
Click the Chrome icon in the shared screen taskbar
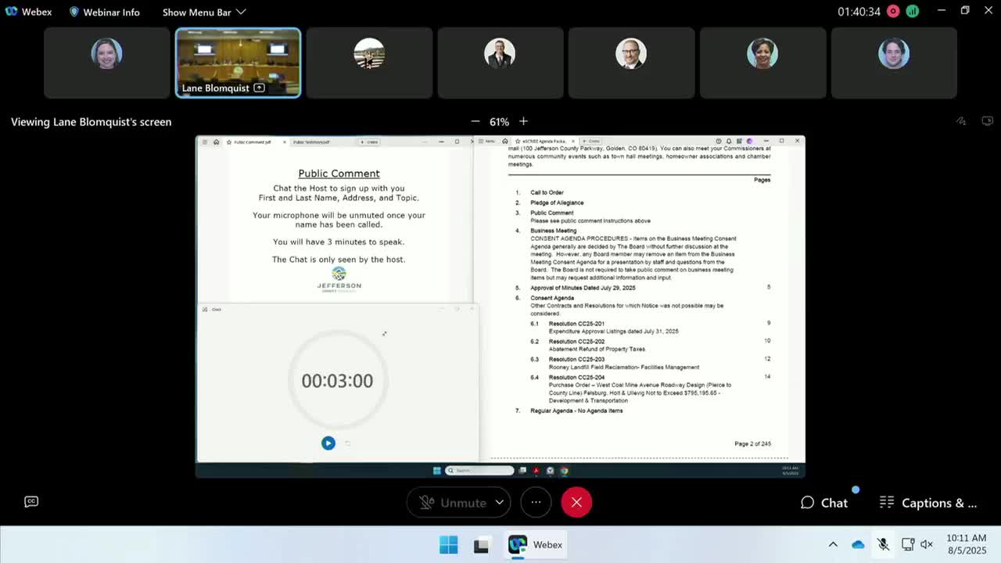point(565,471)
